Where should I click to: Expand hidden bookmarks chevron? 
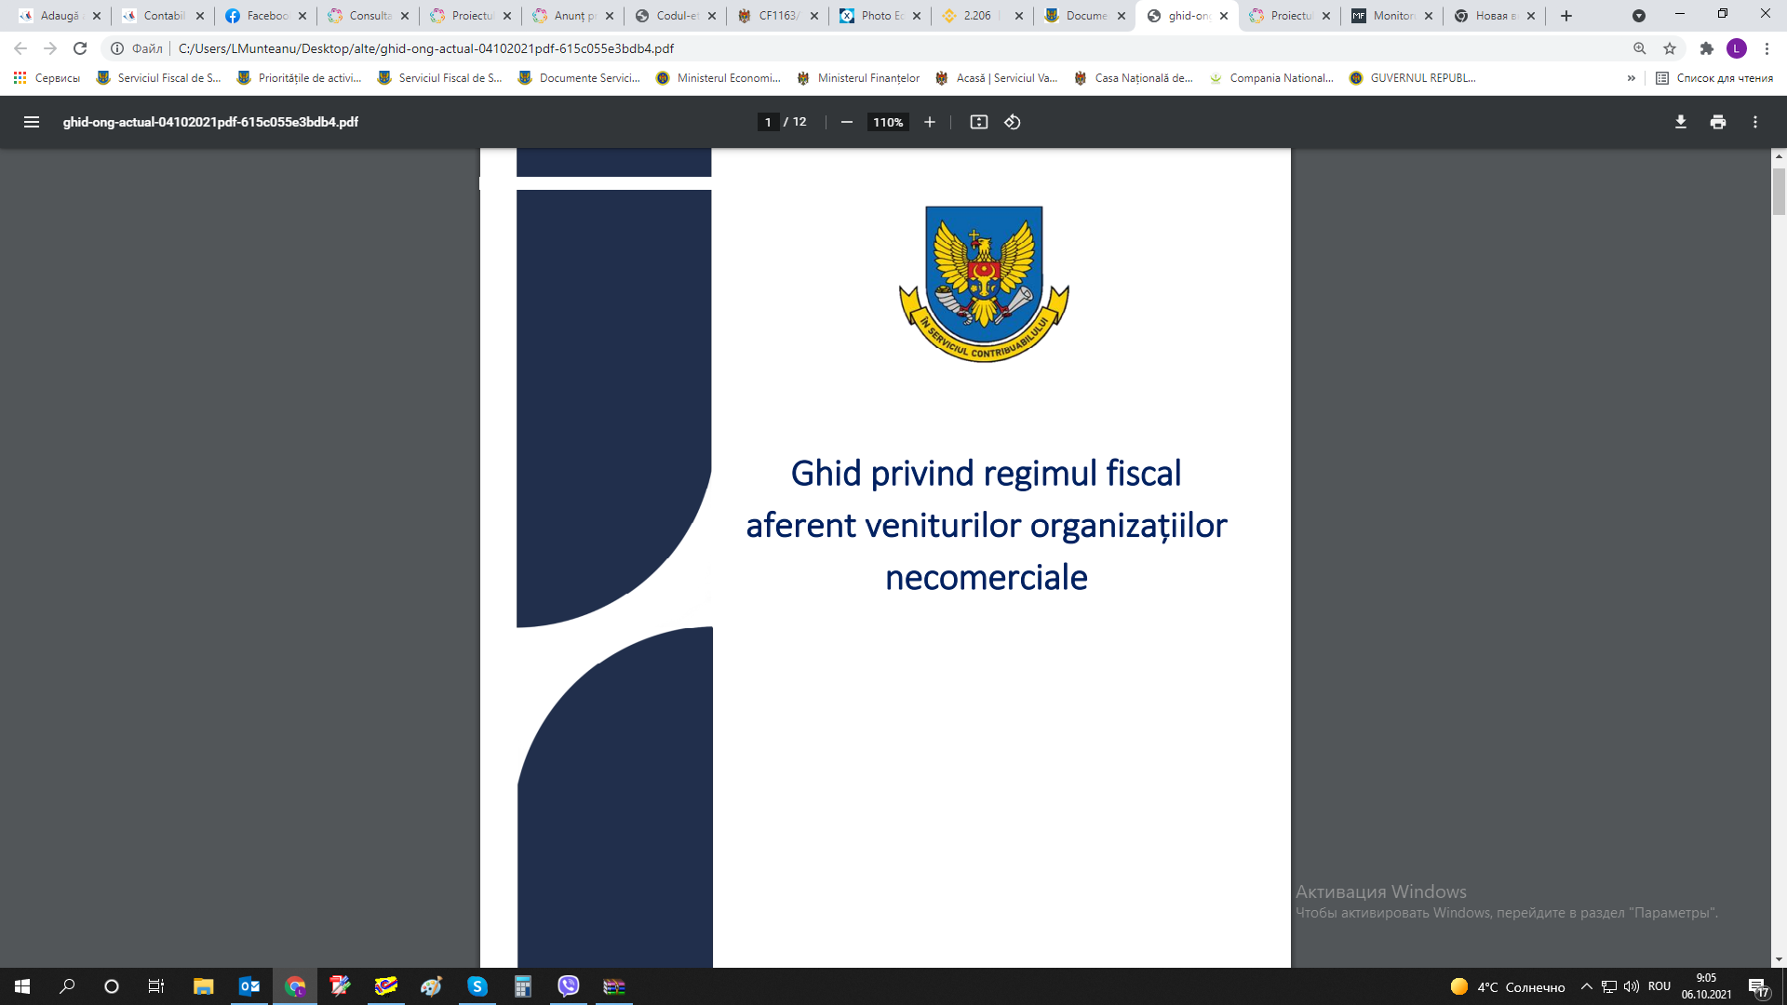(1631, 78)
